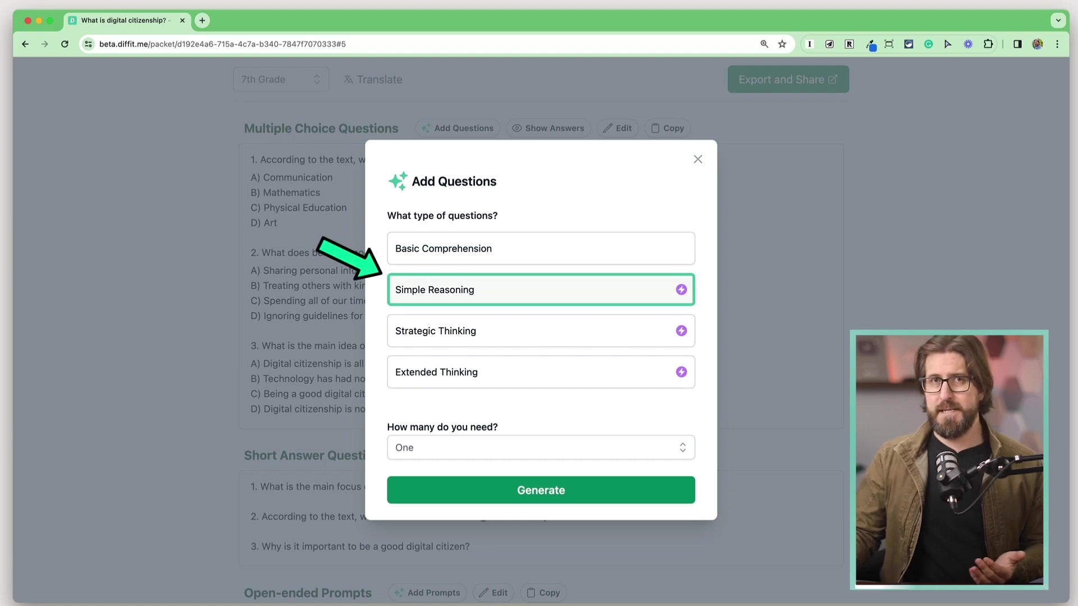Open the 'How many do you need' dropdown
1078x606 pixels.
[x=541, y=447]
